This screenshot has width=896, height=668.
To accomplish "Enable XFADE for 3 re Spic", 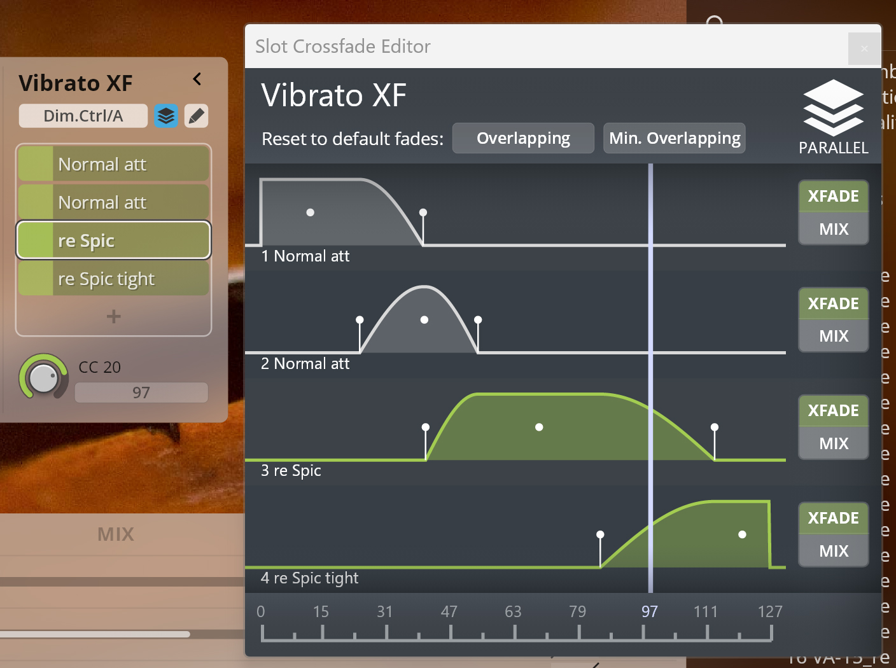I will click(834, 410).
